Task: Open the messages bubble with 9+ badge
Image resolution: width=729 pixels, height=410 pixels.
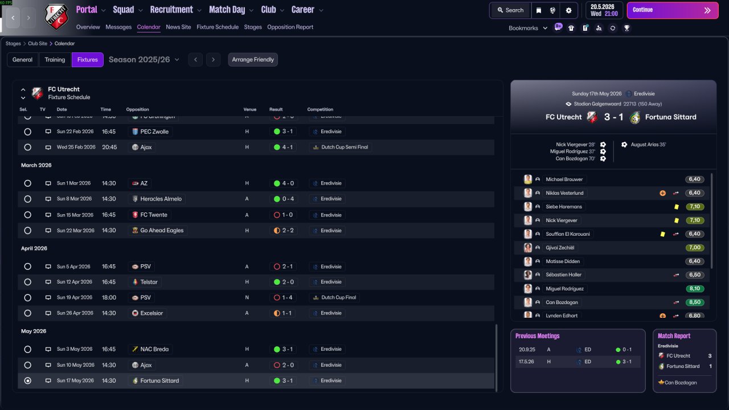Action: 558,27
